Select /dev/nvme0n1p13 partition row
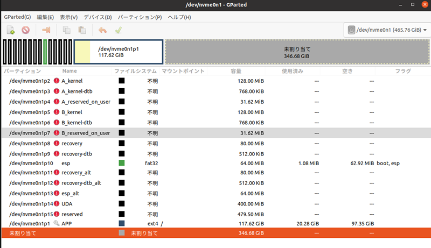 (x=216, y=194)
